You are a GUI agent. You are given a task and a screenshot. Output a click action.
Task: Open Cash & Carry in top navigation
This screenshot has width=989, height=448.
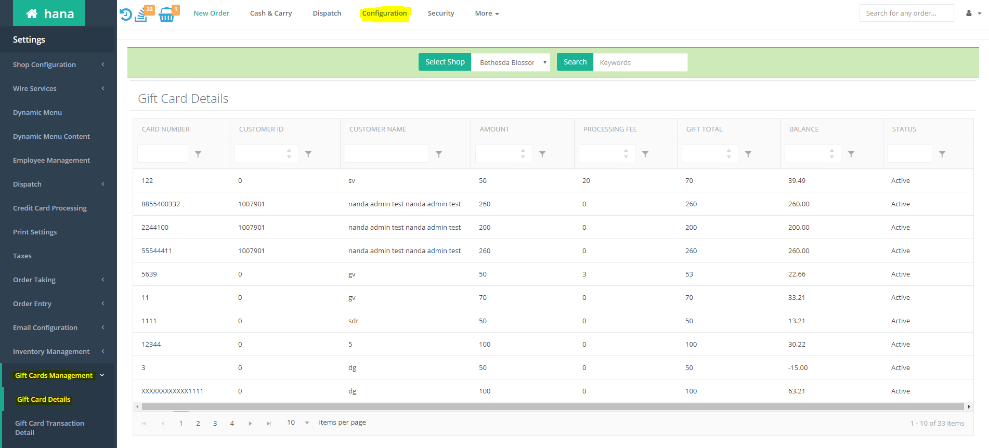(271, 14)
